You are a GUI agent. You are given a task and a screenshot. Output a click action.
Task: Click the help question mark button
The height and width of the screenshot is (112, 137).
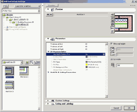tap(133, 2)
